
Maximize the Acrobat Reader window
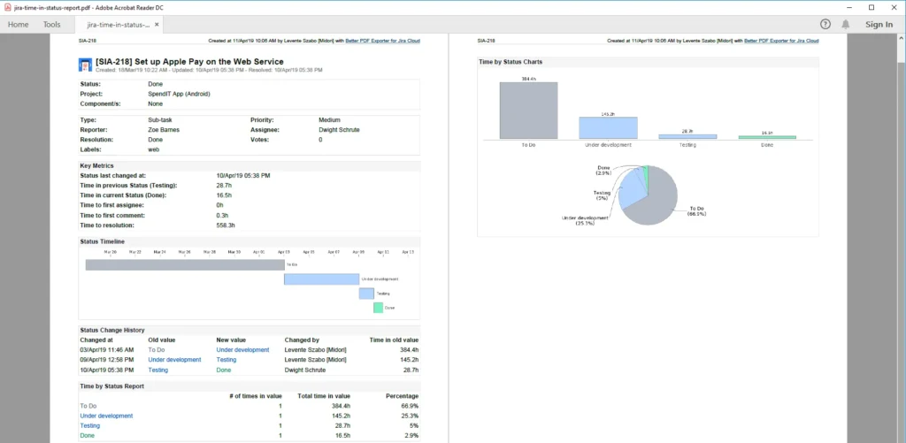pyautogui.click(x=871, y=7)
